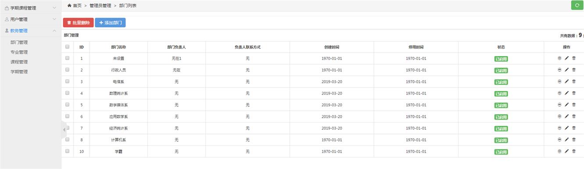Click the blue 添加部门 button
Screen dimensions: 584x169
pyautogui.click(x=111, y=23)
